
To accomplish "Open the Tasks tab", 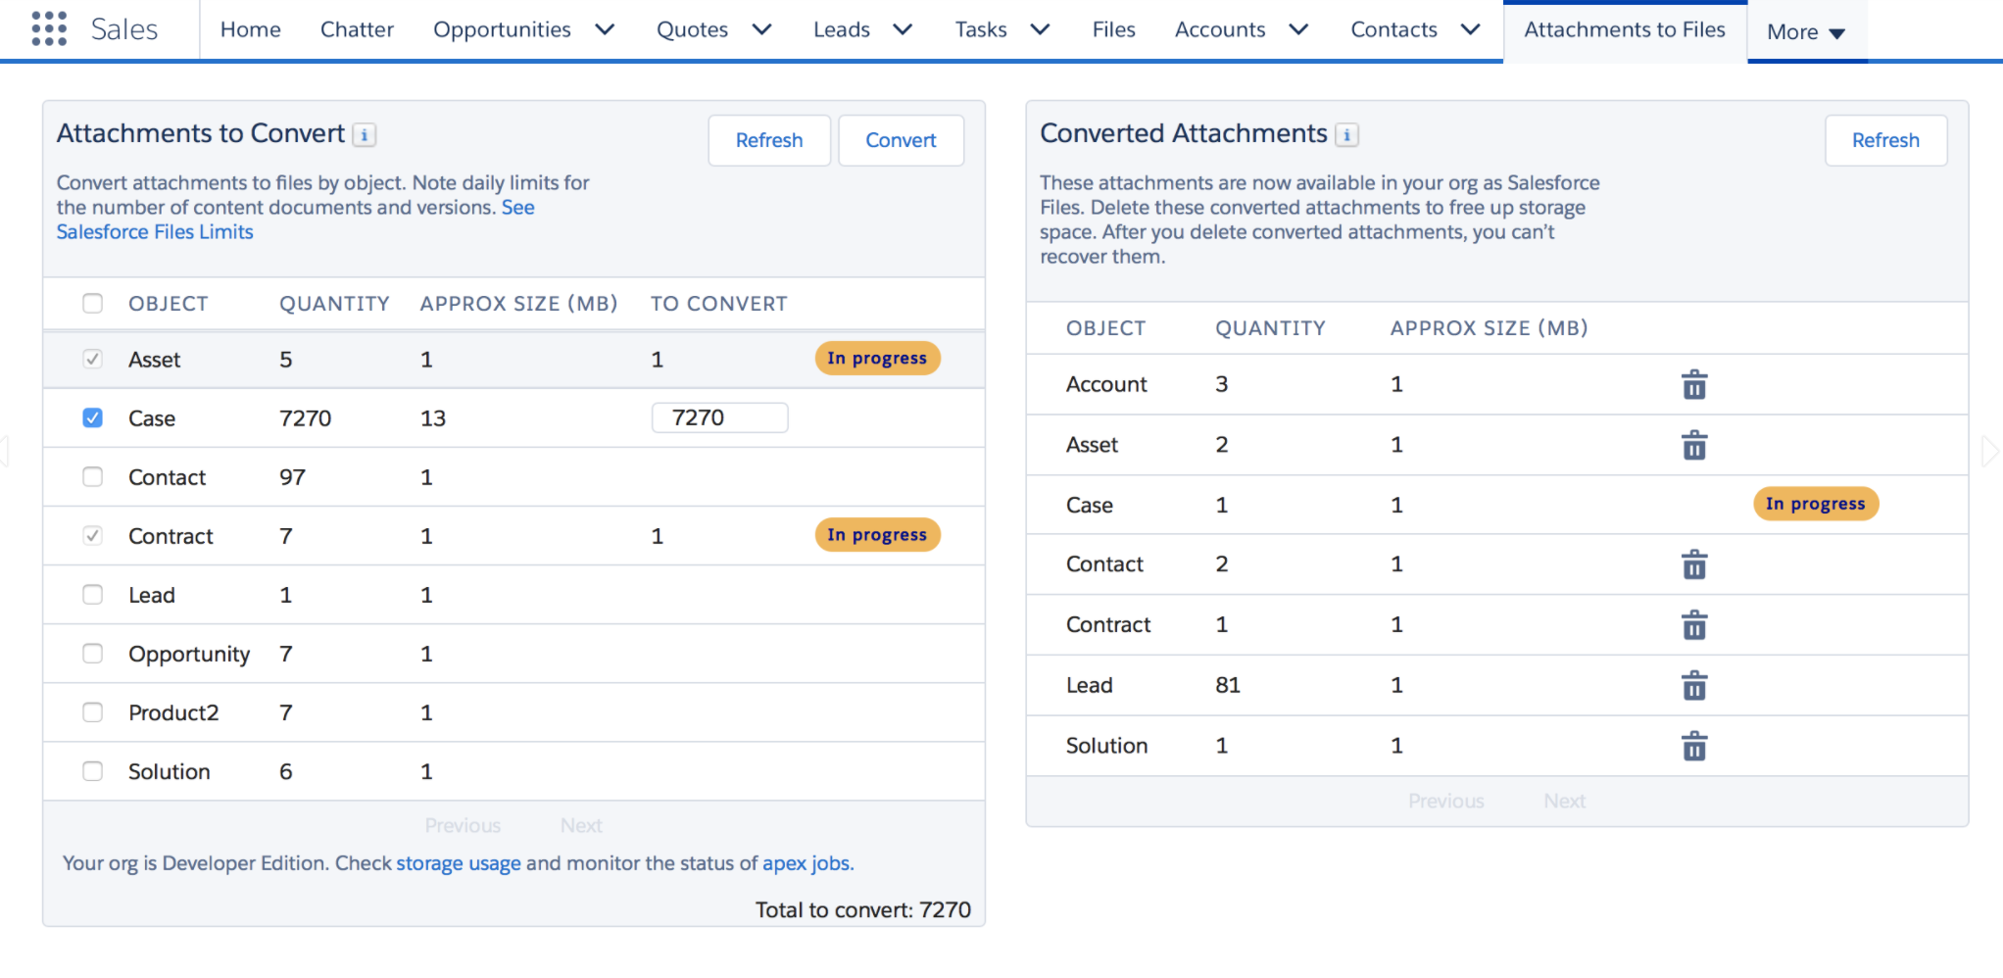I will (981, 30).
